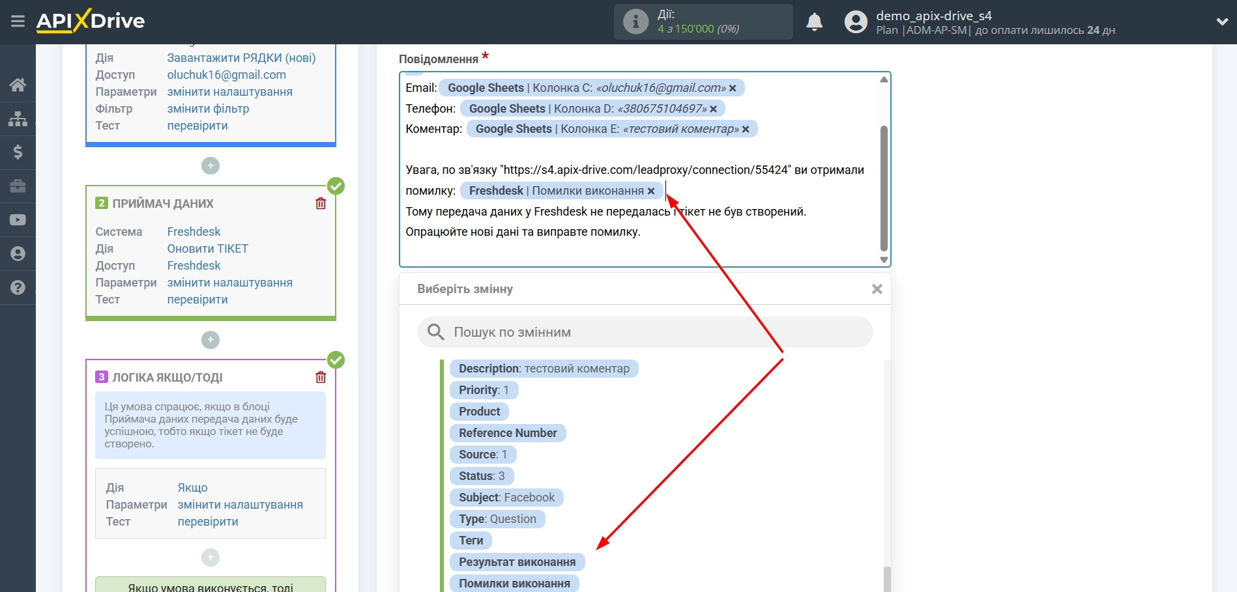Click Оновити ТІКЕТ action link
The width and height of the screenshot is (1237, 592).
[x=207, y=249]
